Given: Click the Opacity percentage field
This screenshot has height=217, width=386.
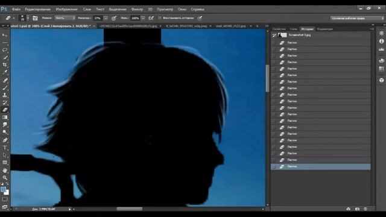Looking at the screenshot, I should 98,18.
